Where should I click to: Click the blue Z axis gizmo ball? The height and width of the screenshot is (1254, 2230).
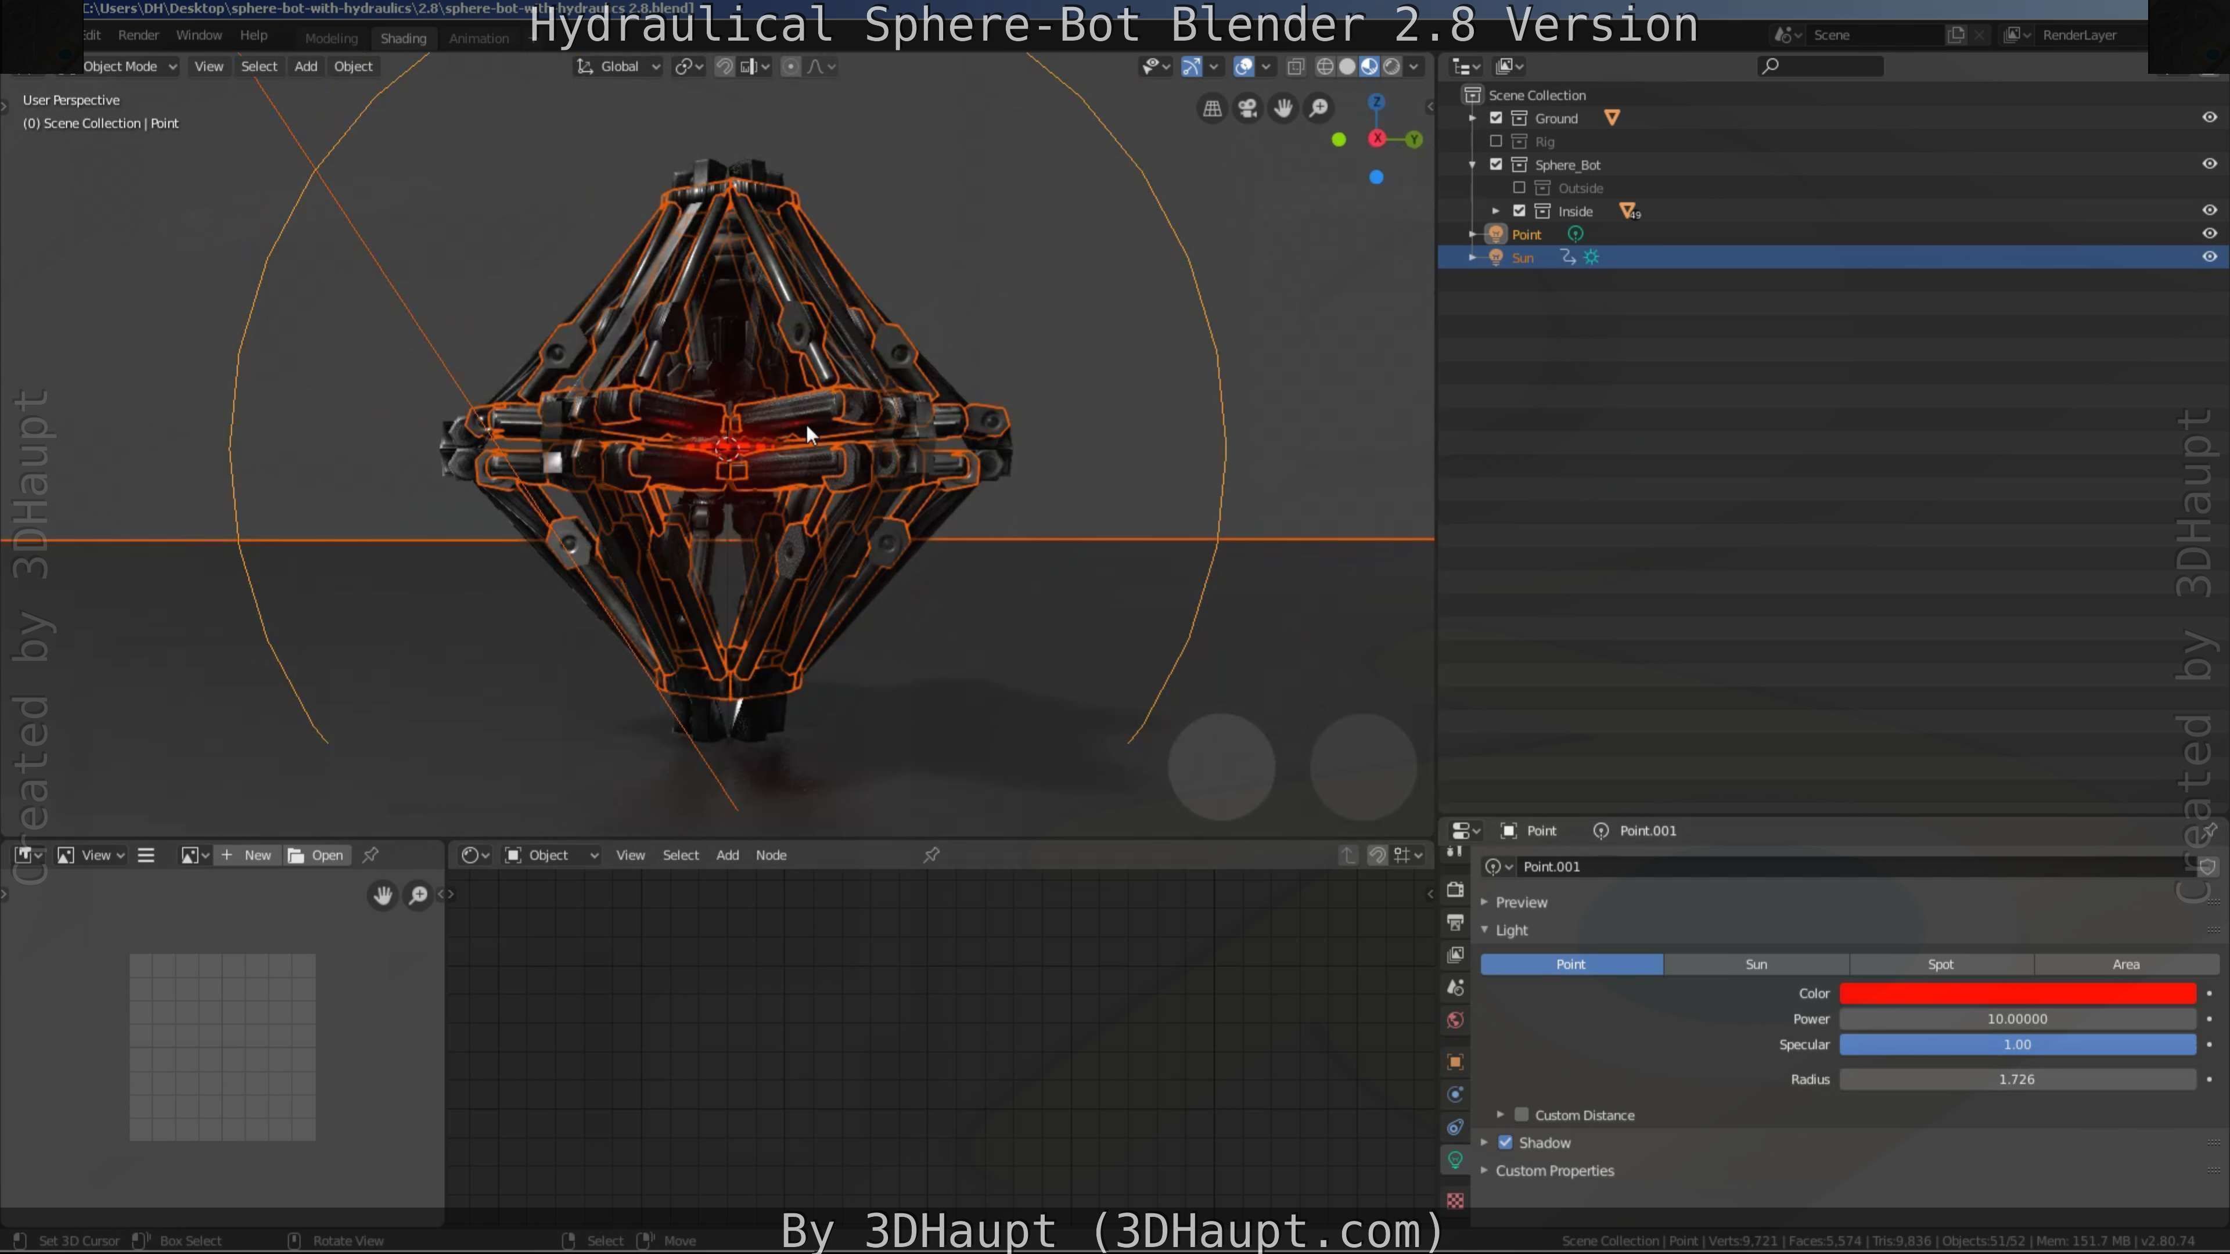point(1376,102)
